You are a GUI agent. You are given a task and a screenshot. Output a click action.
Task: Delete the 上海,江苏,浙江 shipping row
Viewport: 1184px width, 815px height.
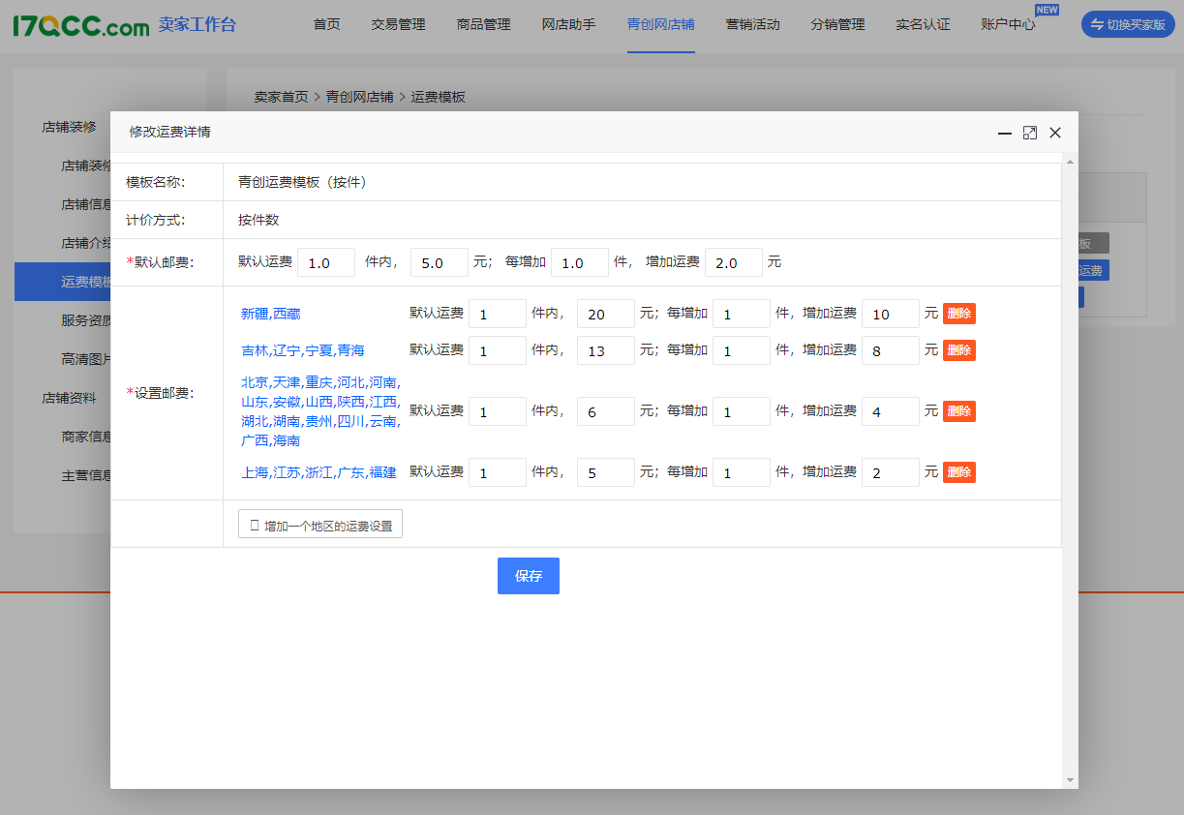(x=958, y=472)
